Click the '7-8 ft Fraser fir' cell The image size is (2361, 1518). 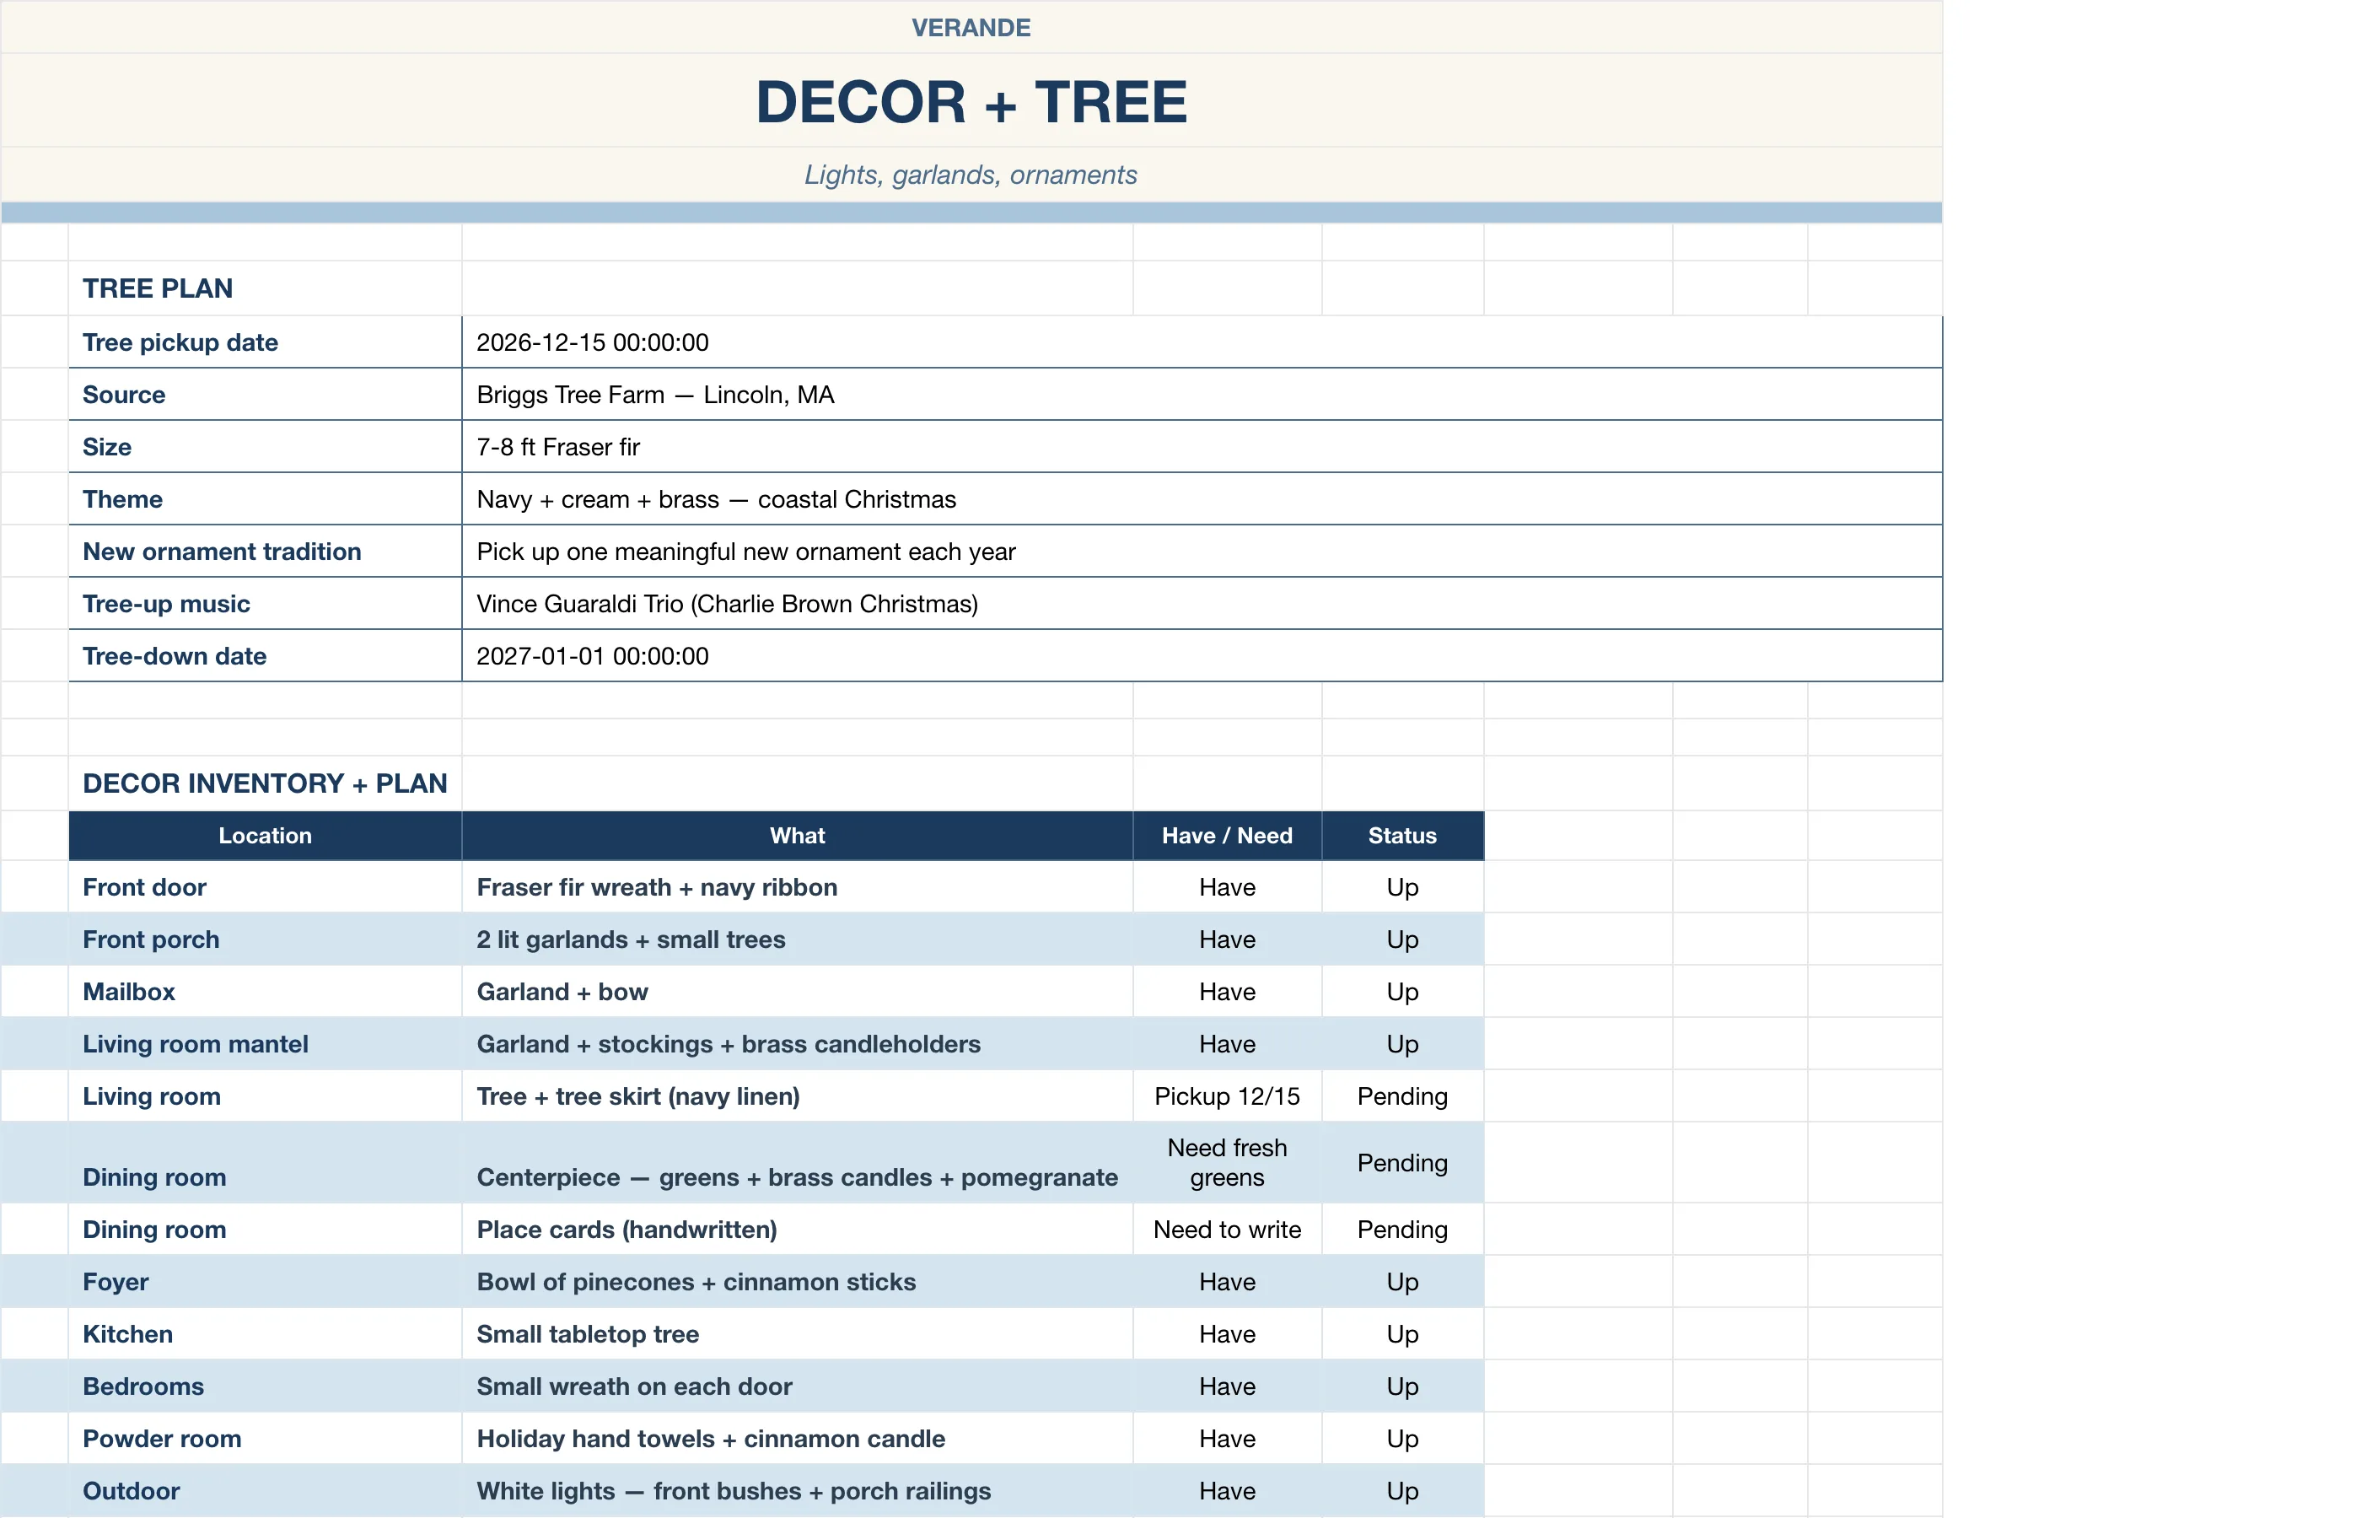(x=1202, y=446)
